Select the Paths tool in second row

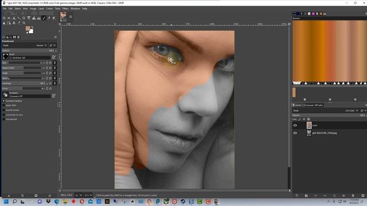coord(9,23)
